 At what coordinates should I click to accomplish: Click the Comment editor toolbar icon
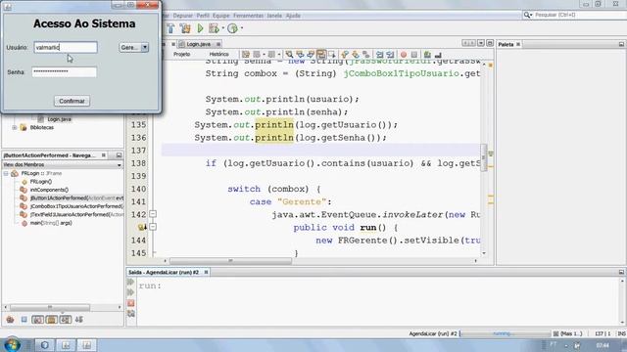click(x=427, y=55)
